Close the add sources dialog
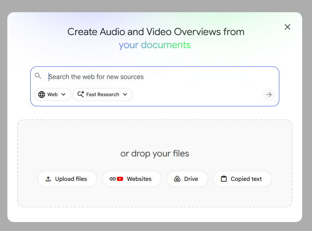This screenshot has height=231, width=312. [287, 27]
